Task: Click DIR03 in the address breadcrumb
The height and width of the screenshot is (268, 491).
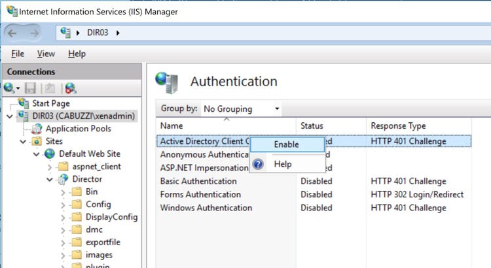Action: coord(98,33)
